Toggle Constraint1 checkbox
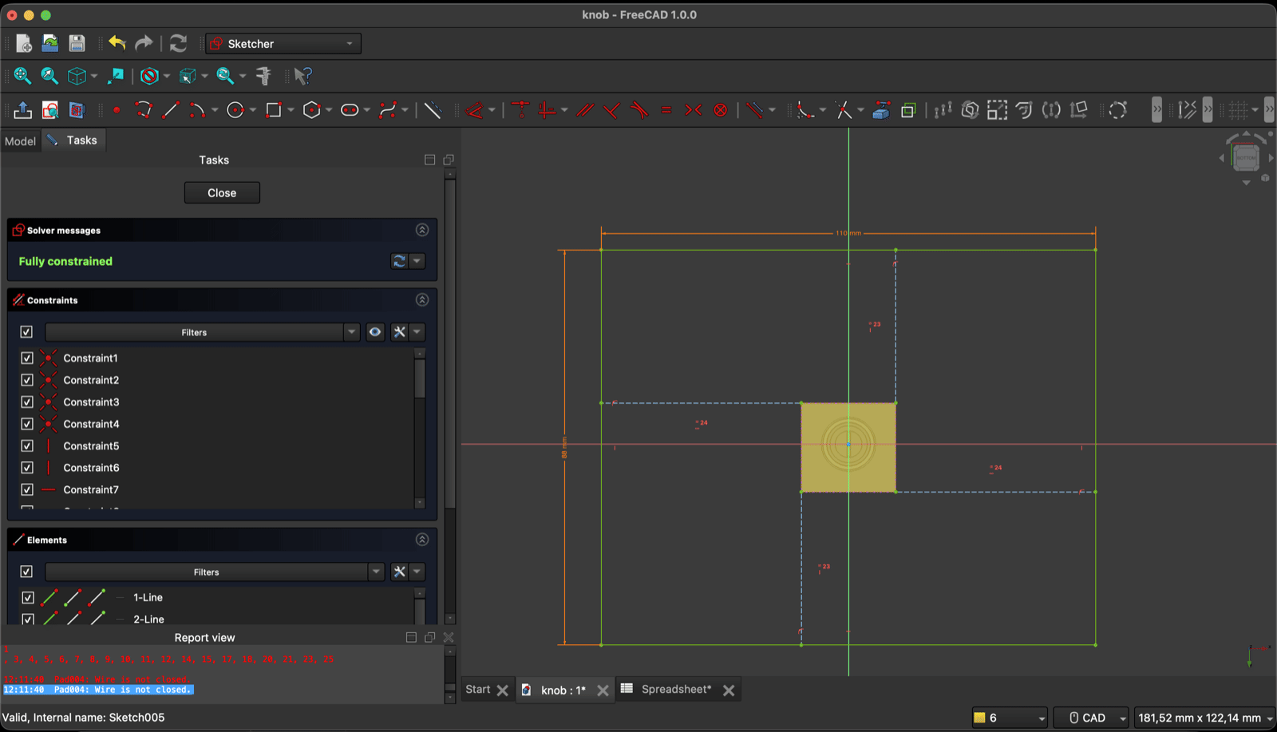The height and width of the screenshot is (732, 1277). click(x=27, y=358)
